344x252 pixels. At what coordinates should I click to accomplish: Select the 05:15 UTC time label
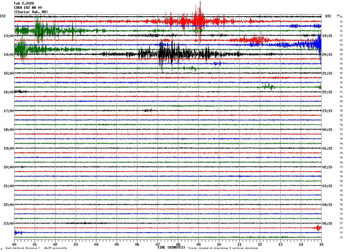point(327,223)
